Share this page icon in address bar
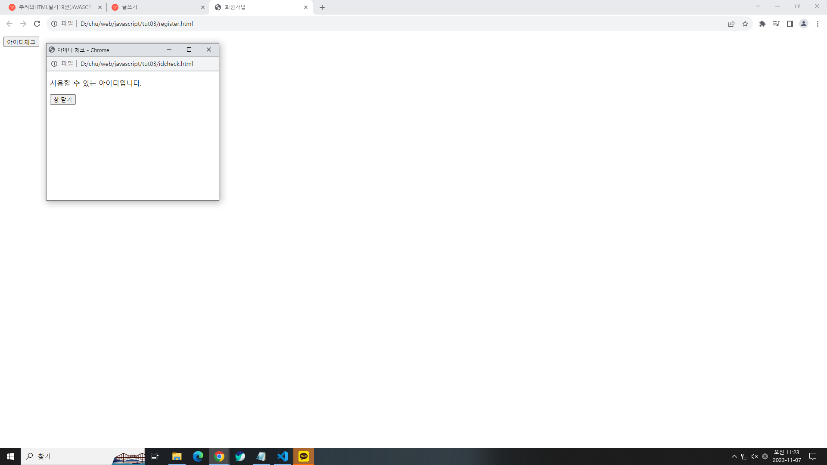827x465 pixels. coord(731,24)
